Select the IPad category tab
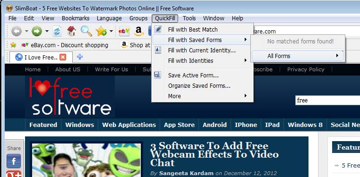Screen dimensions: 360x177 (x=272, y=125)
